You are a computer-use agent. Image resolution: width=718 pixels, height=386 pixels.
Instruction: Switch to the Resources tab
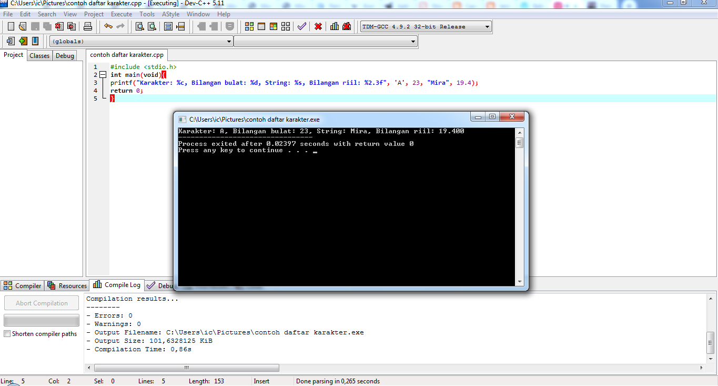(67, 285)
